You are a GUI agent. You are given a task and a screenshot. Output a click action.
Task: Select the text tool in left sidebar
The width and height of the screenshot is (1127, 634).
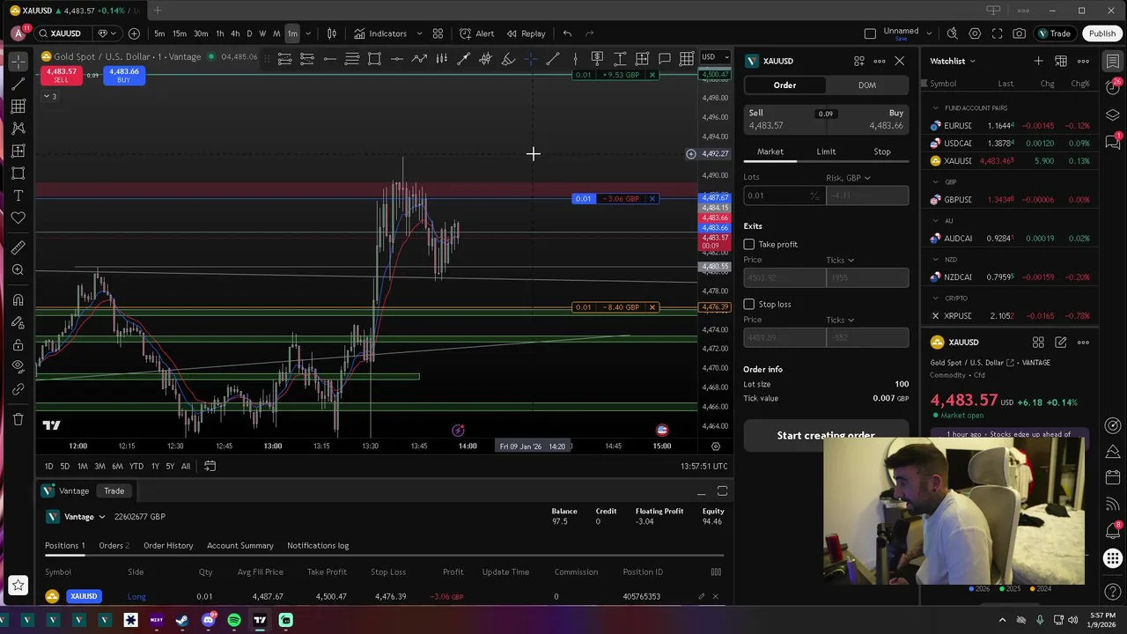(18, 195)
